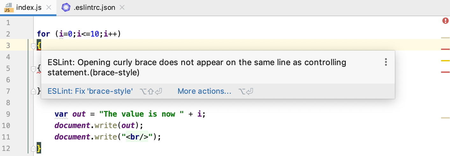Click the ESLint icon on .eslintrc.json tab
This screenshot has height=156, width=450.
coord(66,8)
